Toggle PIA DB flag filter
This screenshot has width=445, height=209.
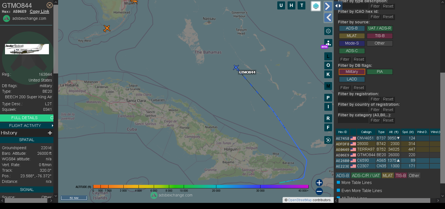(380, 72)
